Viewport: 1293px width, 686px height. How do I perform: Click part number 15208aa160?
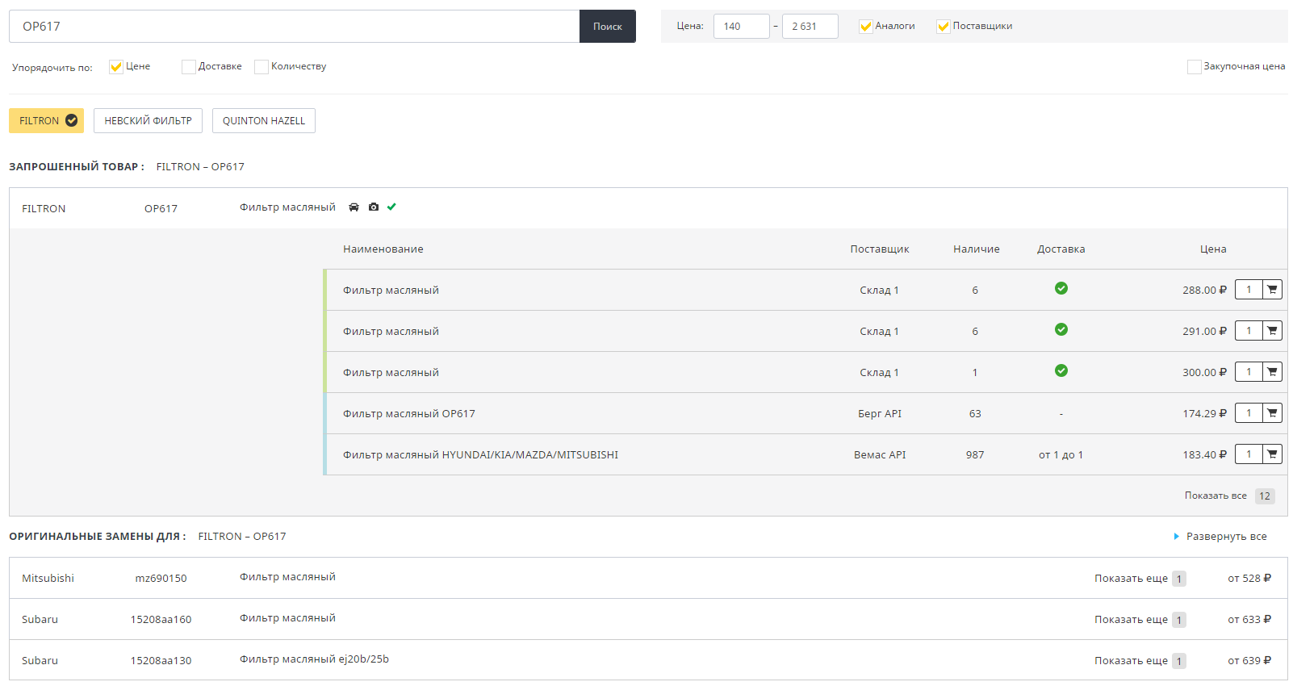(x=161, y=620)
